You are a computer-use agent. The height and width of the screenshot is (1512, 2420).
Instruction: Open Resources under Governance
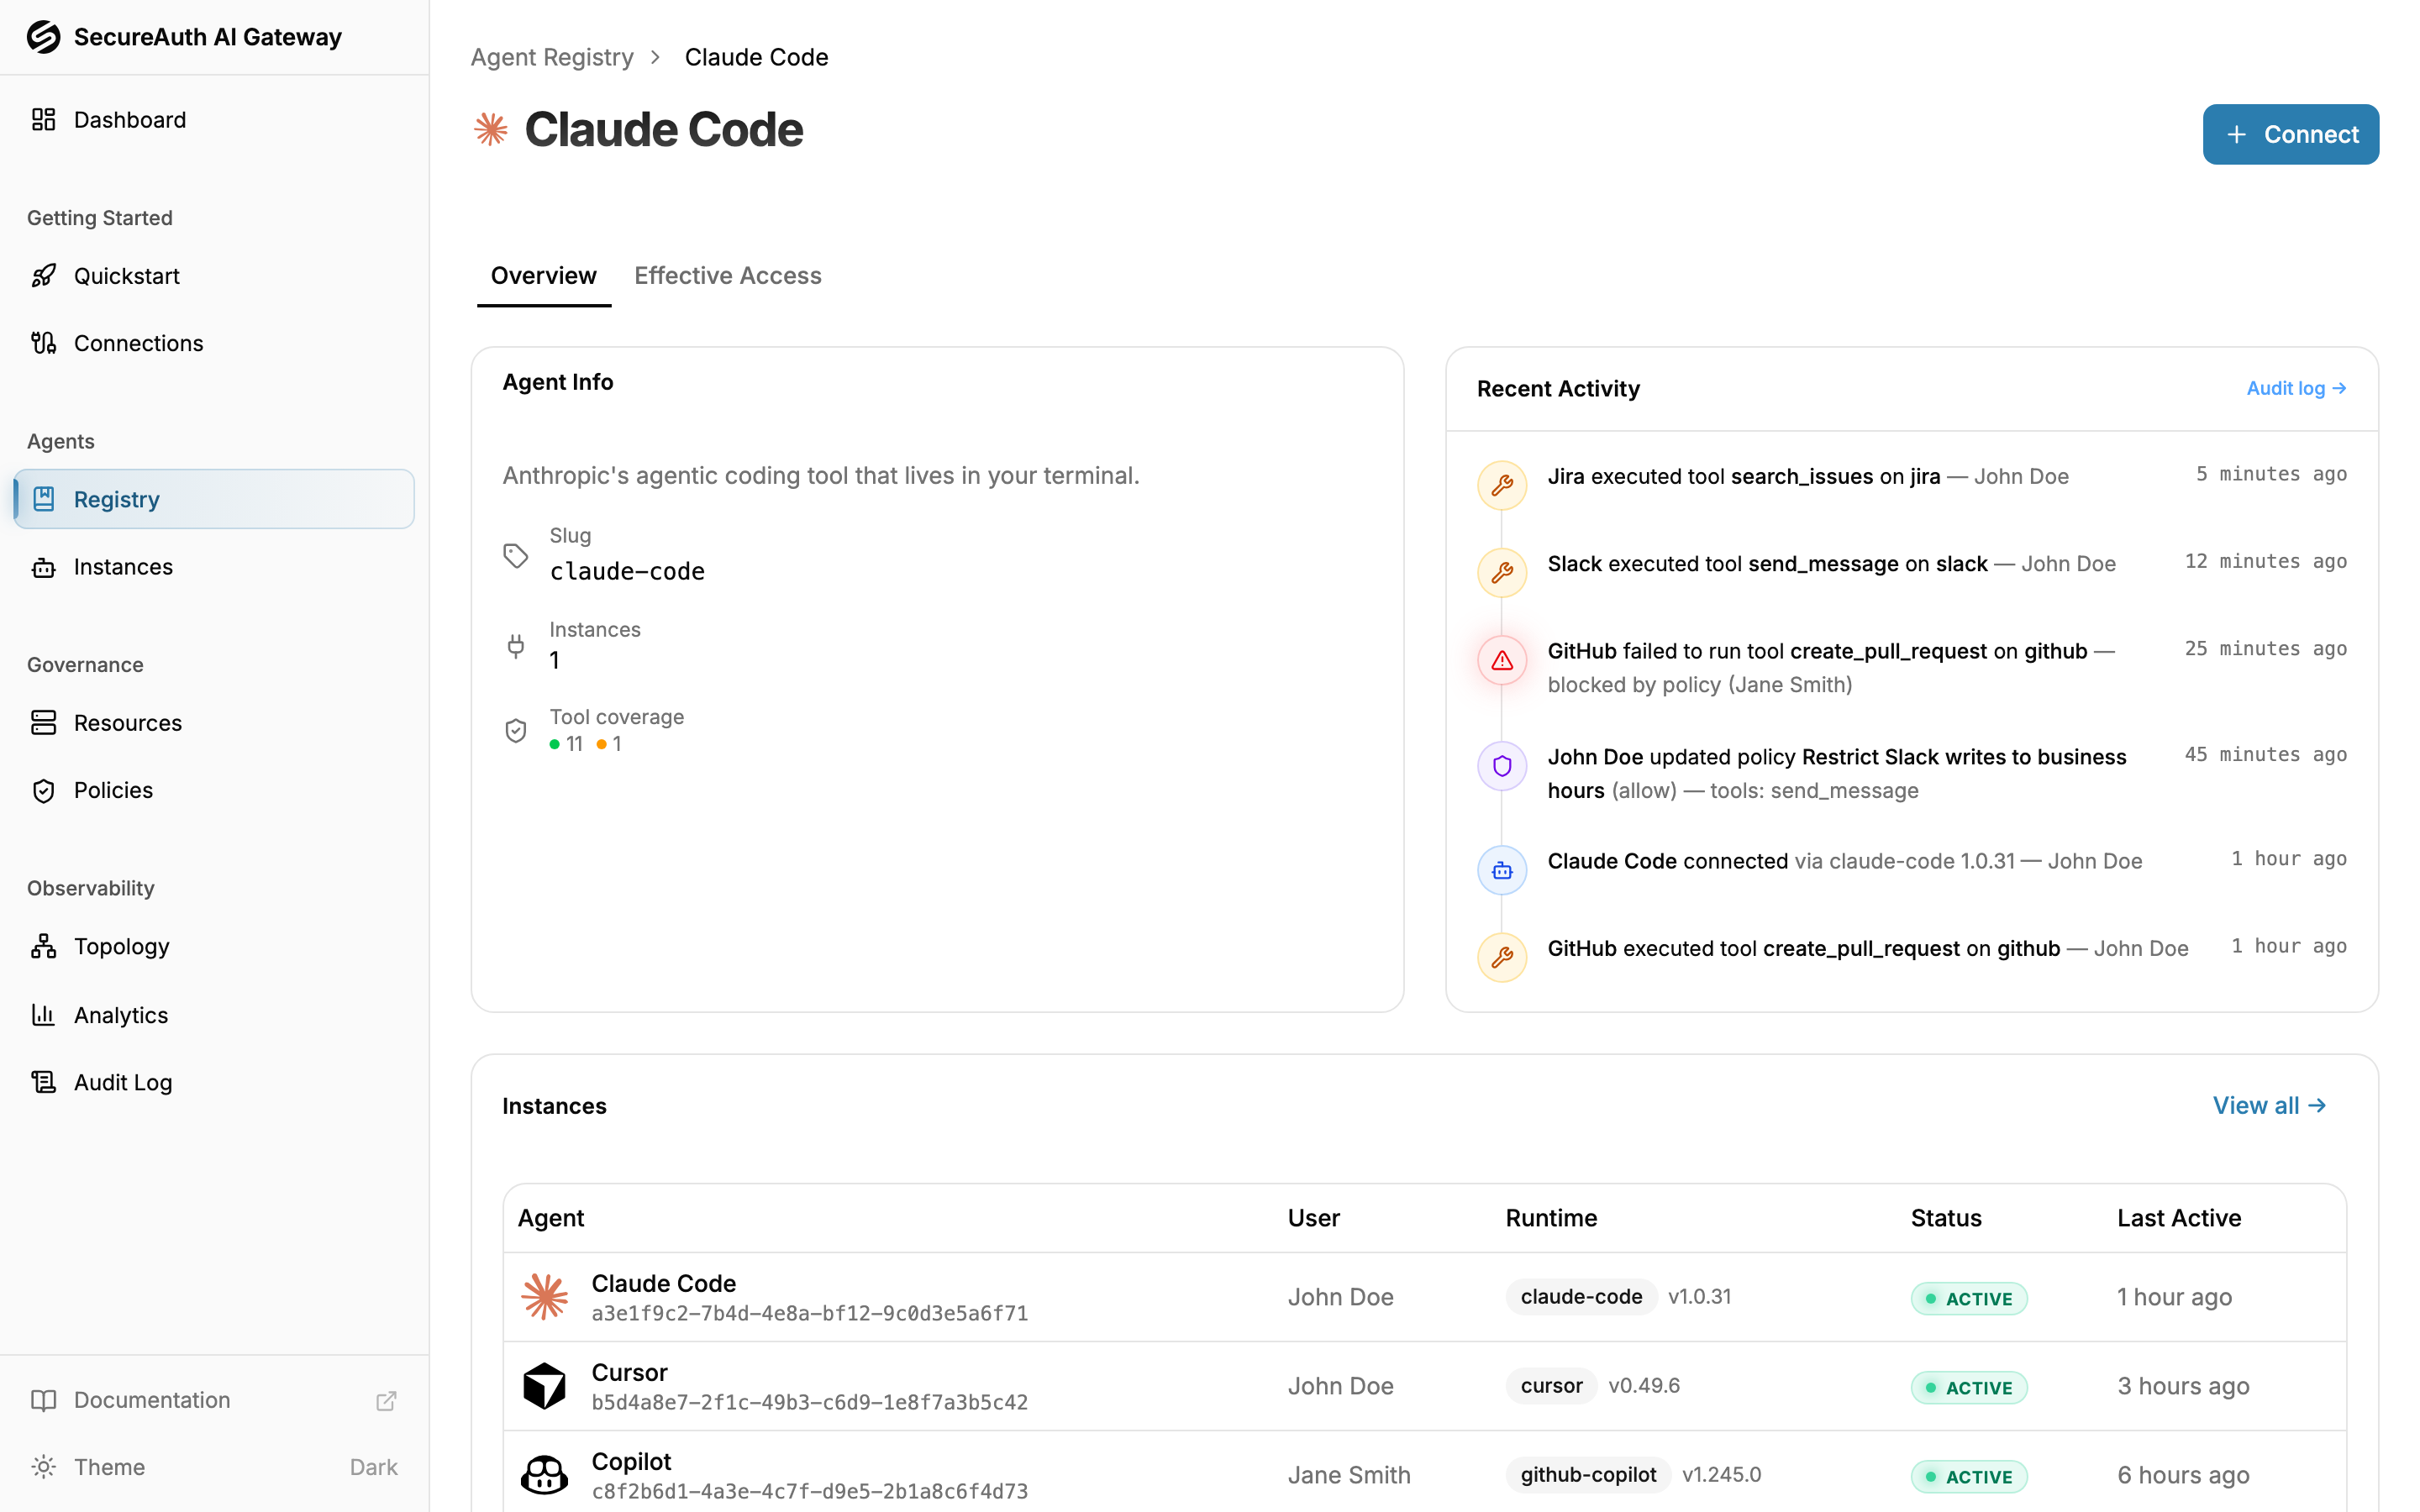coord(214,722)
